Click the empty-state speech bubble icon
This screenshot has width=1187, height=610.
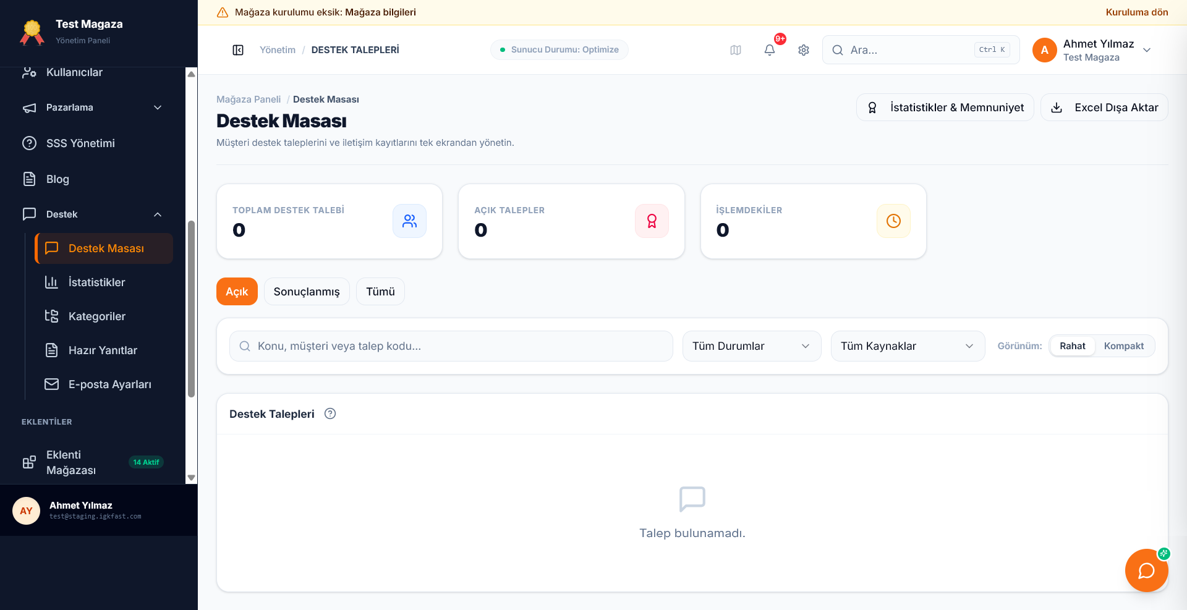(692, 499)
